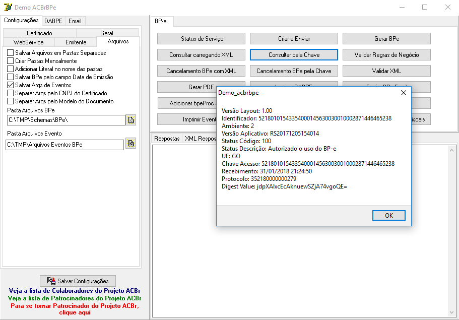This screenshot has height=320, width=459.
Task: Focus the Pasta Arquivos BPe path field
Action: coord(65,120)
